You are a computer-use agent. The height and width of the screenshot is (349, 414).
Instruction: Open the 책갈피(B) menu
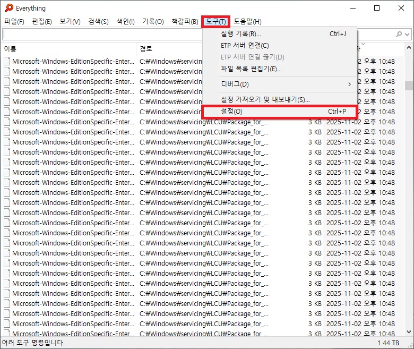tap(185, 21)
